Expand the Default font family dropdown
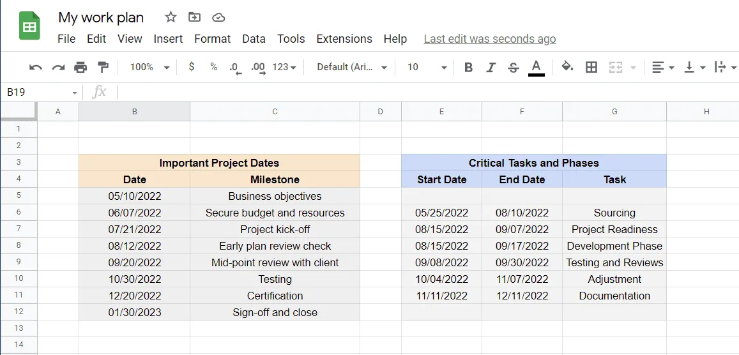 pyautogui.click(x=352, y=67)
